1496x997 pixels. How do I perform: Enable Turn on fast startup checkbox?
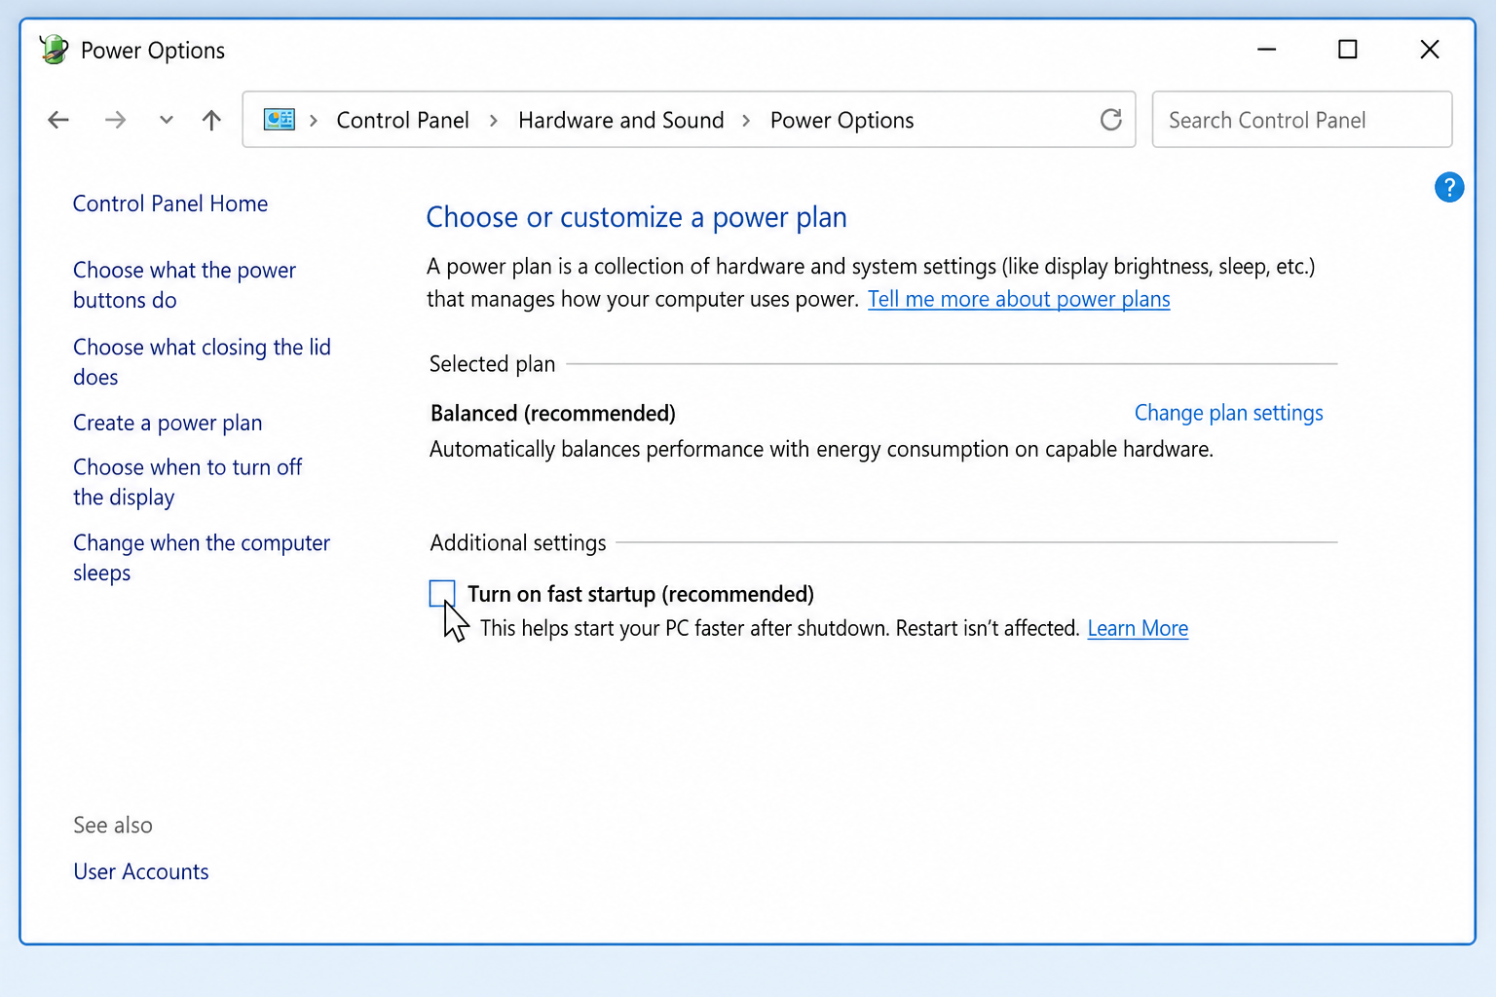tap(442, 593)
